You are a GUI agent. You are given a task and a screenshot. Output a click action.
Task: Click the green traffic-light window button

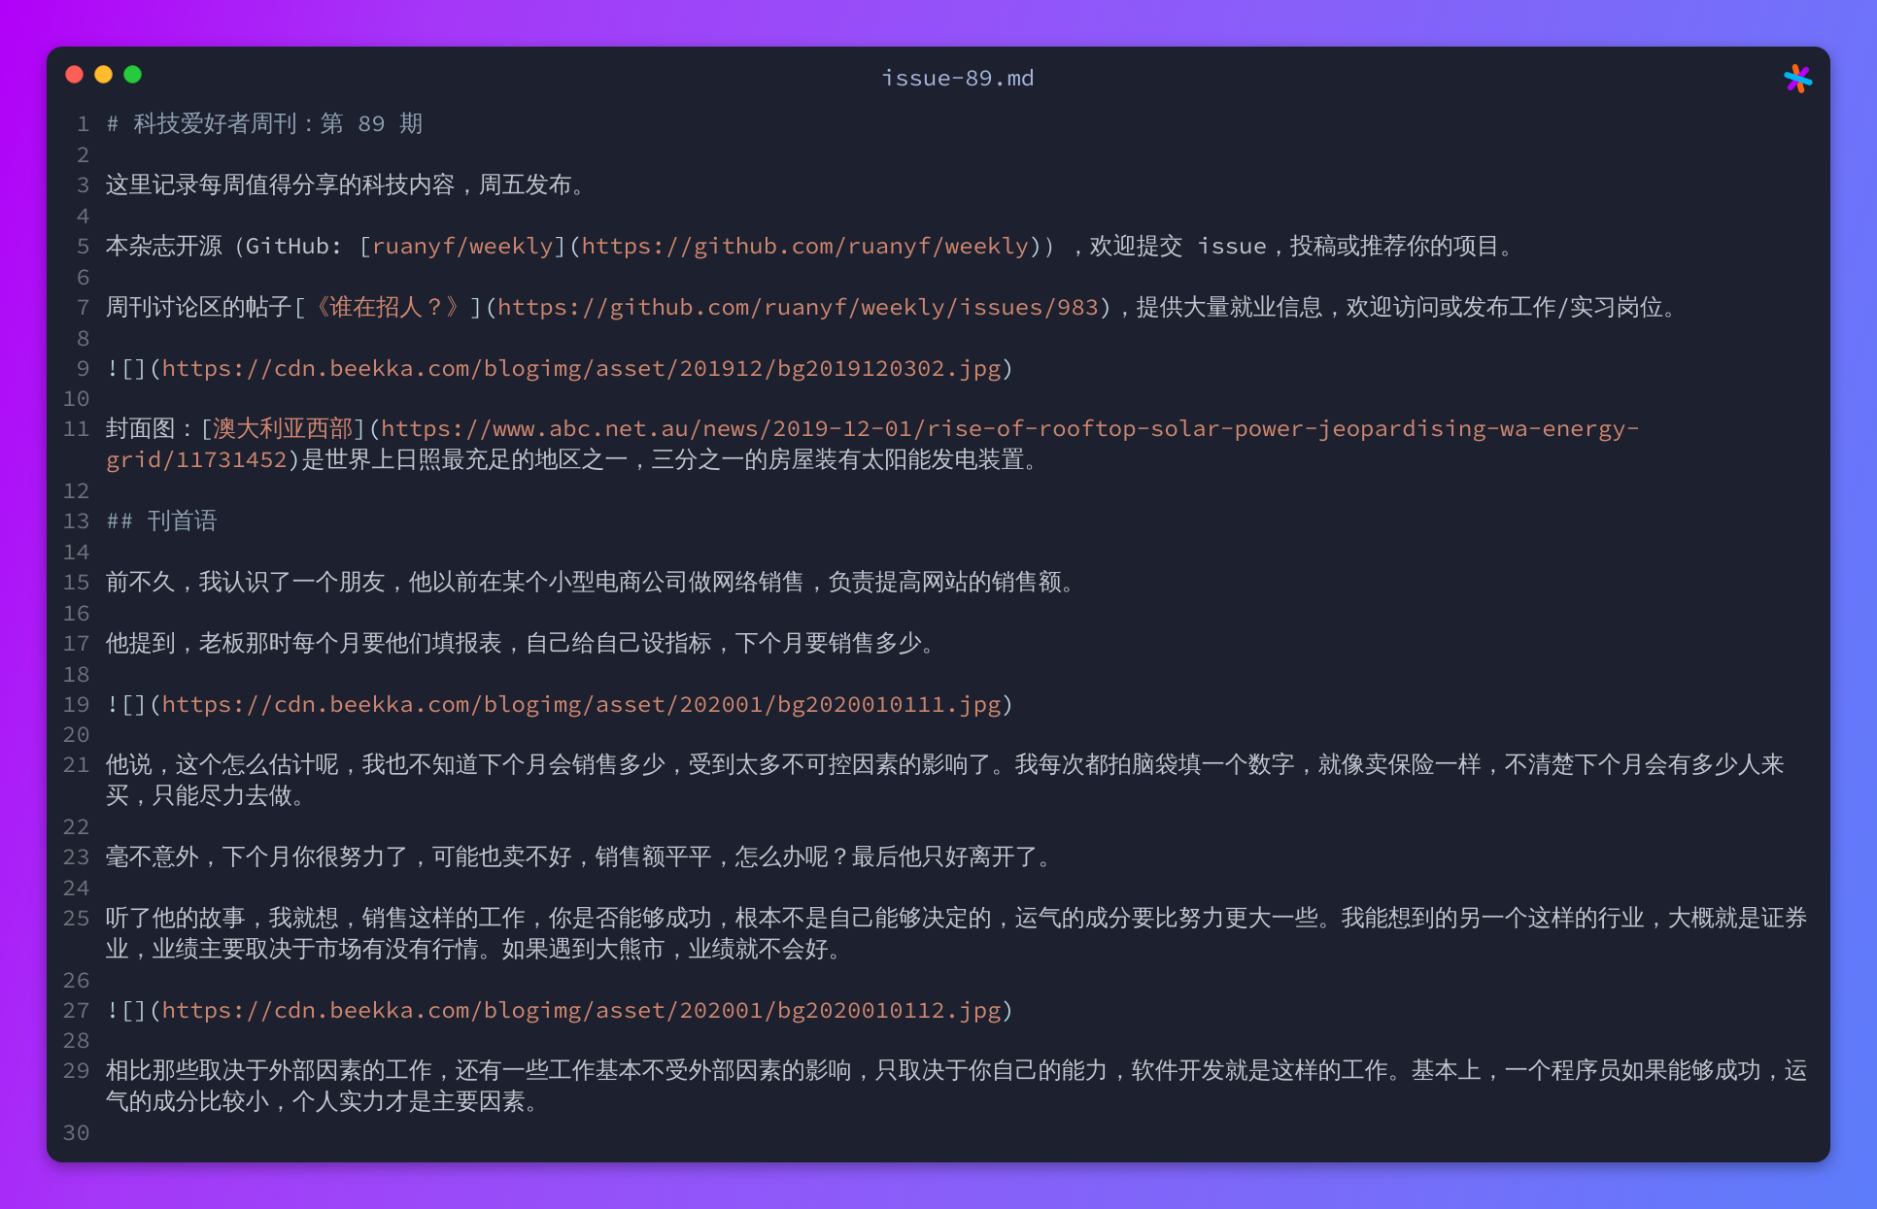point(133,74)
